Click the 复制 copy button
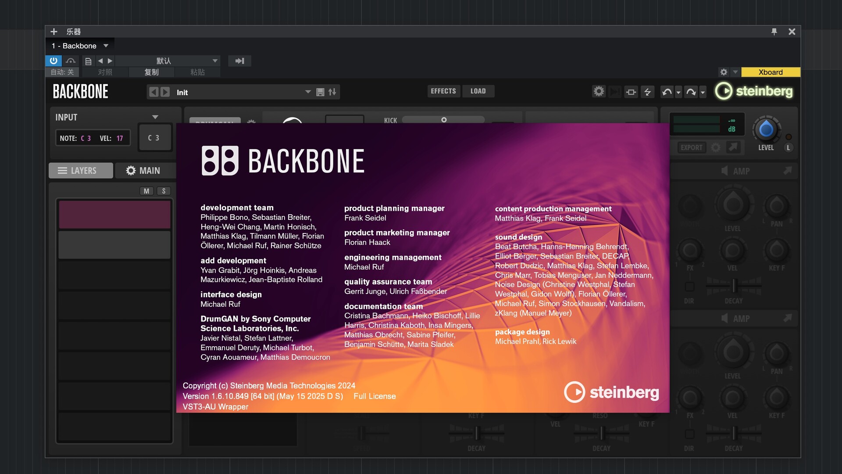This screenshot has height=474, width=842. coord(152,72)
